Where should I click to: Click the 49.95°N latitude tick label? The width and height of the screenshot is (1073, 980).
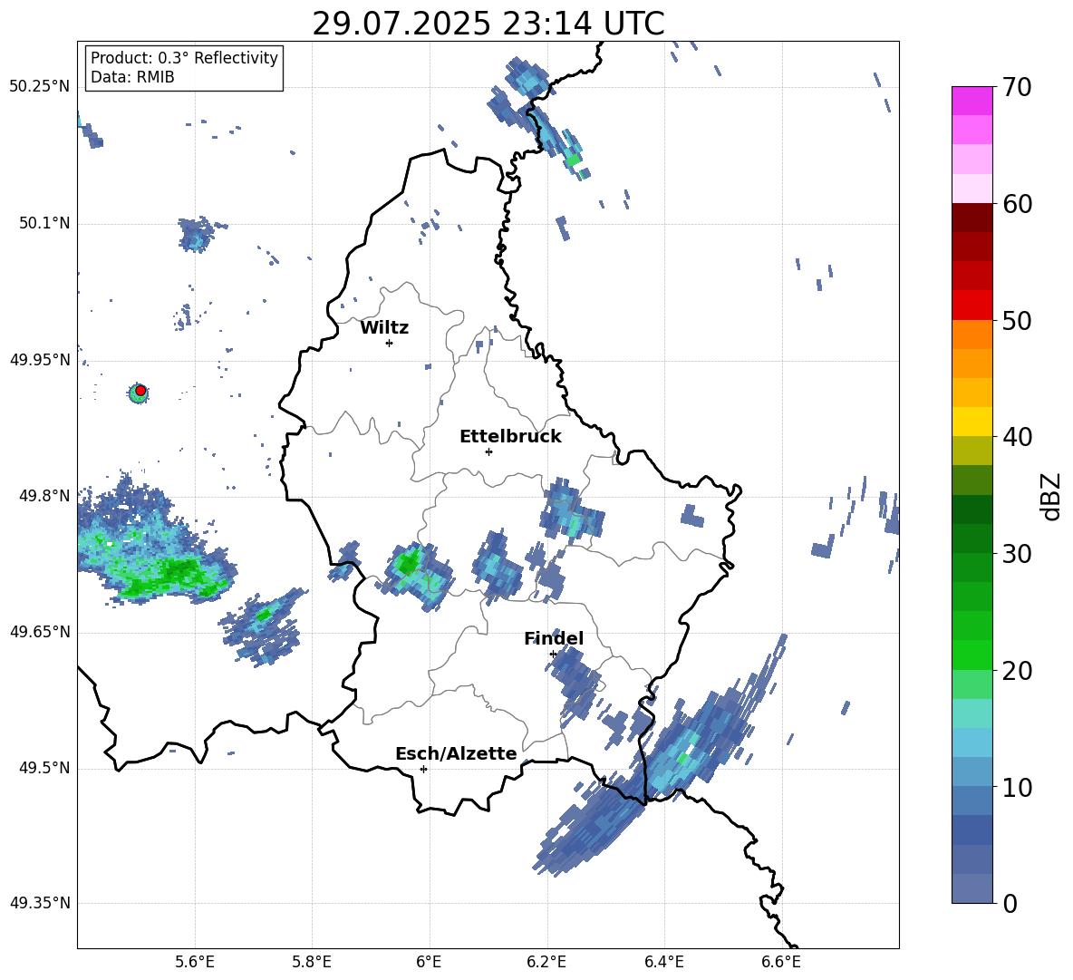point(40,360)
